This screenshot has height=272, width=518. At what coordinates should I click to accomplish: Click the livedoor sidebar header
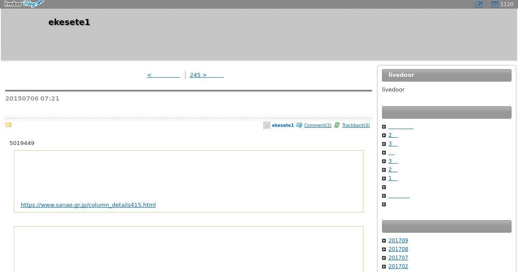click(447, 75)
